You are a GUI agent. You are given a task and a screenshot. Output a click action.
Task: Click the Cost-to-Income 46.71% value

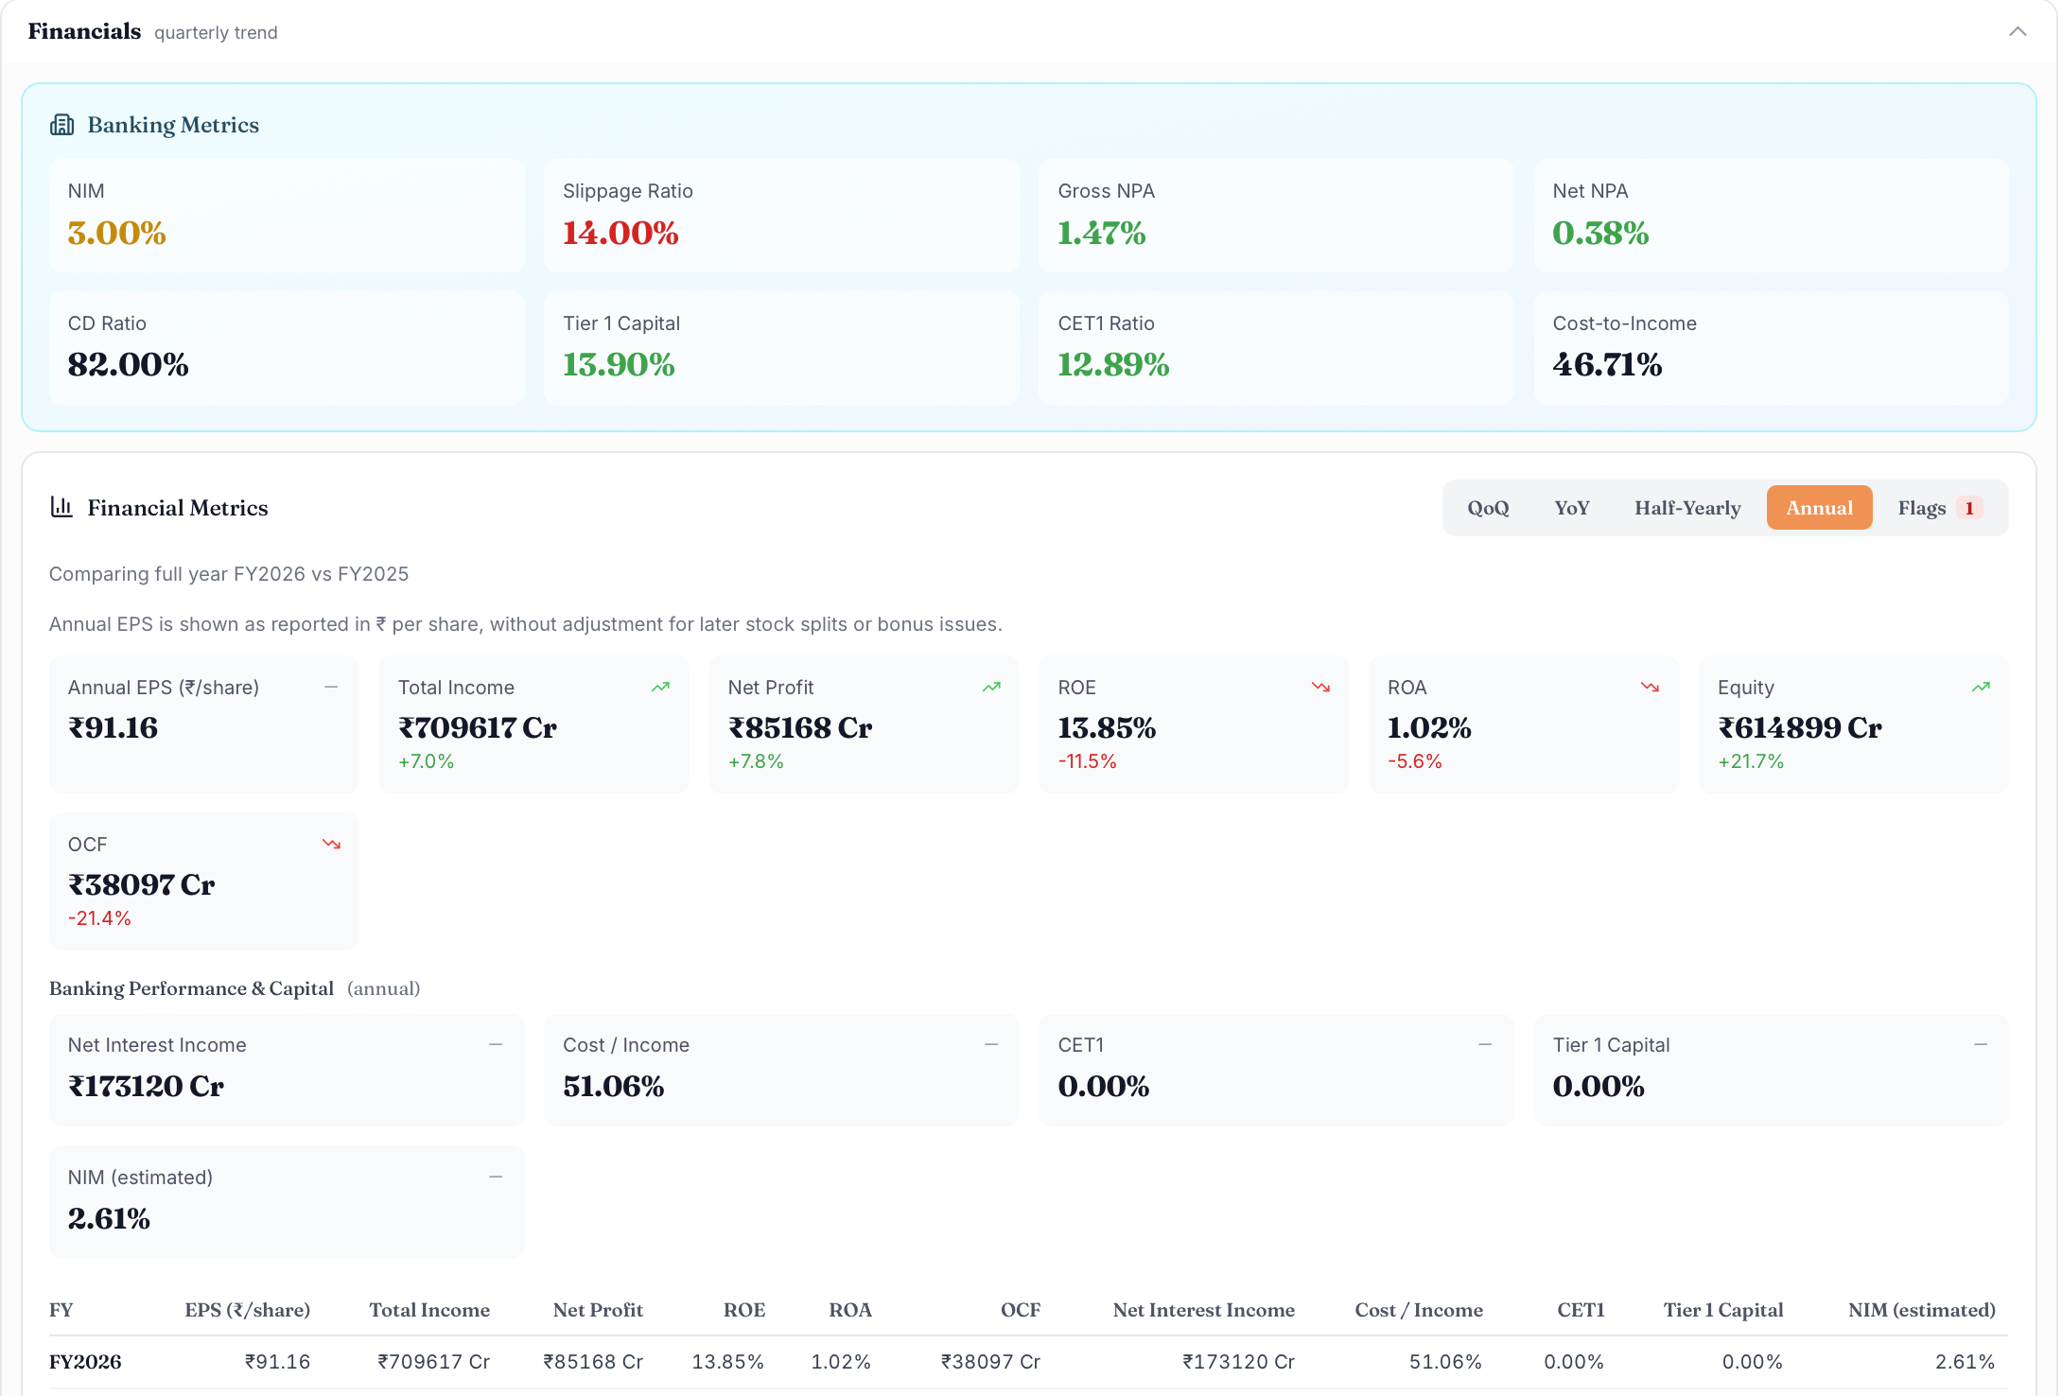[x=1607, y=364]
